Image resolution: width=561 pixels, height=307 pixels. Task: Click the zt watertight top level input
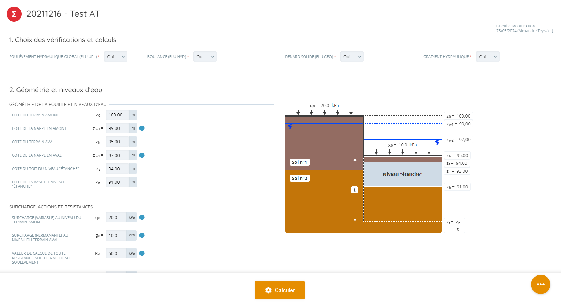coord(117,169)
